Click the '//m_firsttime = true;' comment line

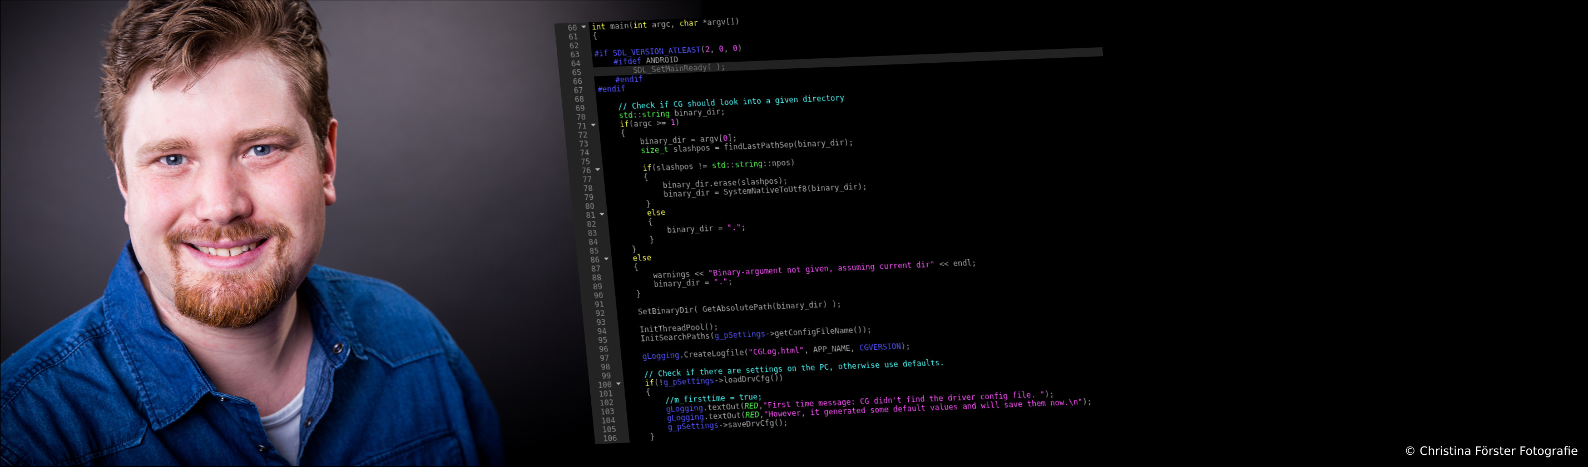click(714, 398)
